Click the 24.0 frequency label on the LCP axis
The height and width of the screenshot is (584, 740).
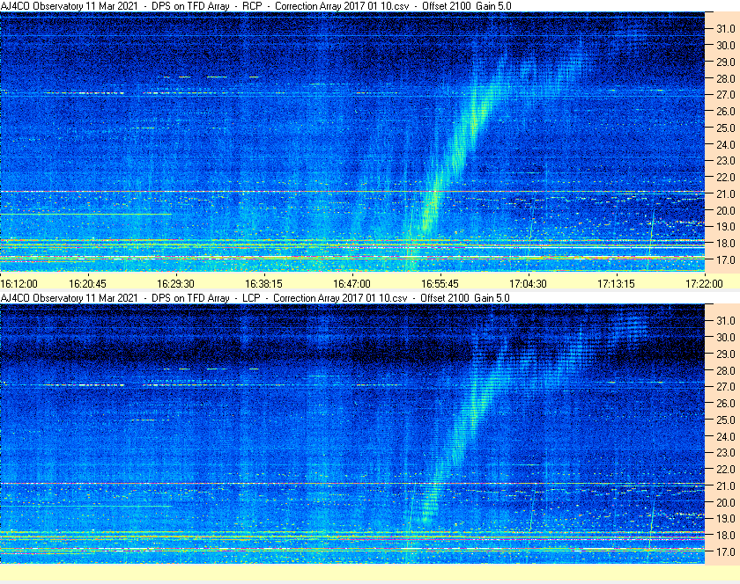click(726, 436)
